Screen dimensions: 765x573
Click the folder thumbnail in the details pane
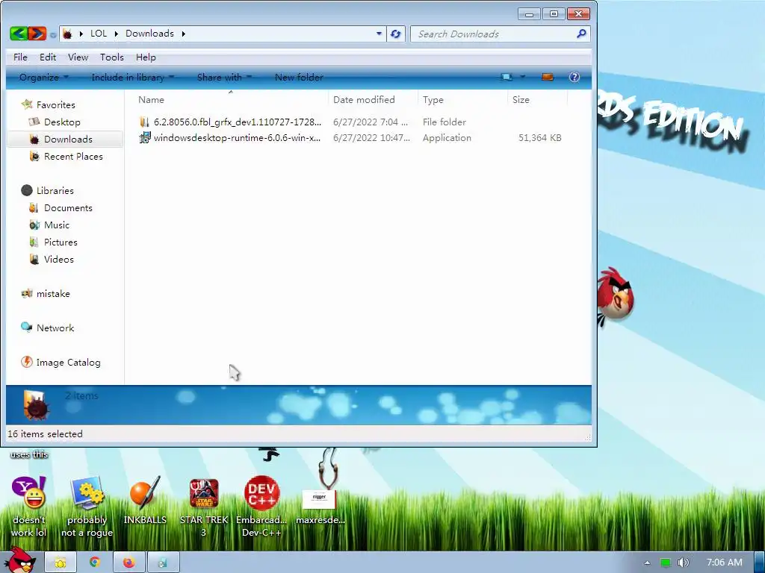[36, 405]
